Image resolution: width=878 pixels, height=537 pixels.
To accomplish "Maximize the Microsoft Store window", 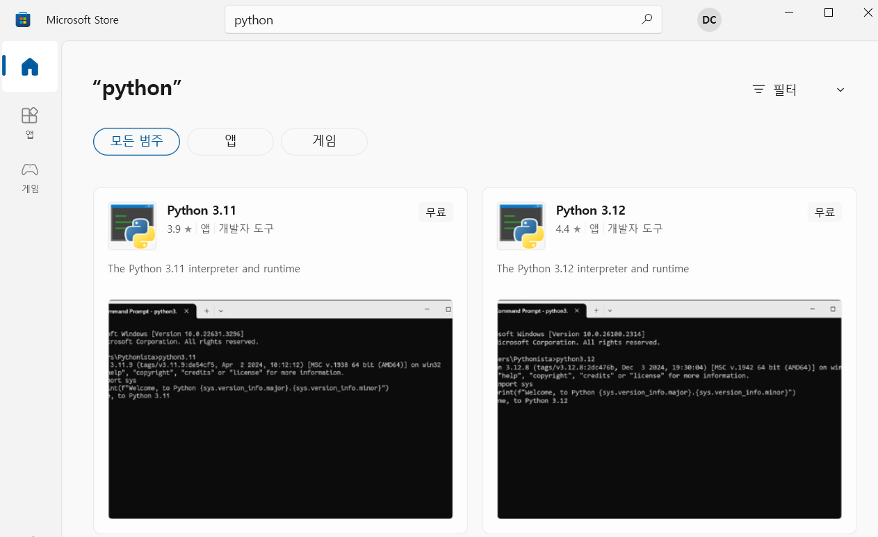I will [828, 13].
